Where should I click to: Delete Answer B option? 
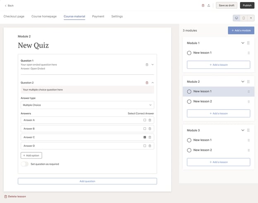pos(150,129)
